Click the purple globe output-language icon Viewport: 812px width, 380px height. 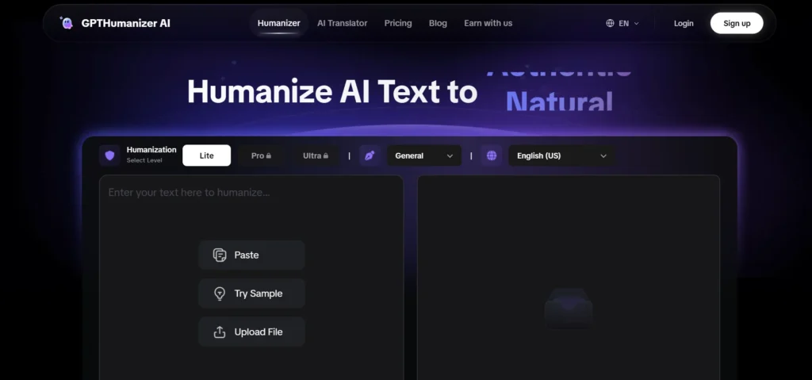pos(492,155)
